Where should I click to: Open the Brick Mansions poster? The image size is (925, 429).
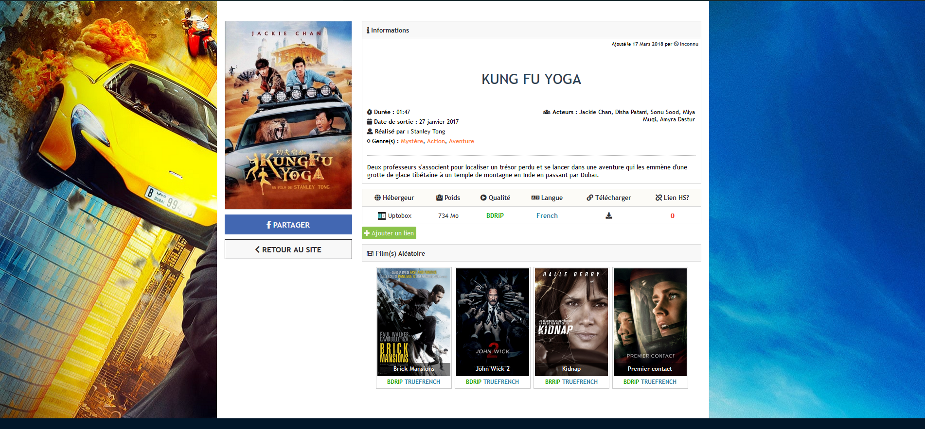point(414,322)
